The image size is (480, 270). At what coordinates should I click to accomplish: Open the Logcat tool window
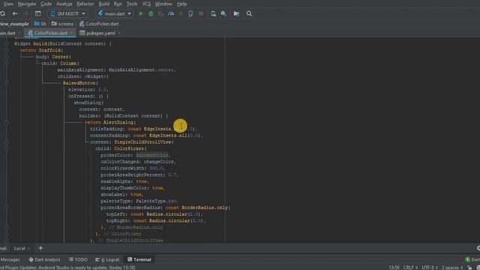107,259
